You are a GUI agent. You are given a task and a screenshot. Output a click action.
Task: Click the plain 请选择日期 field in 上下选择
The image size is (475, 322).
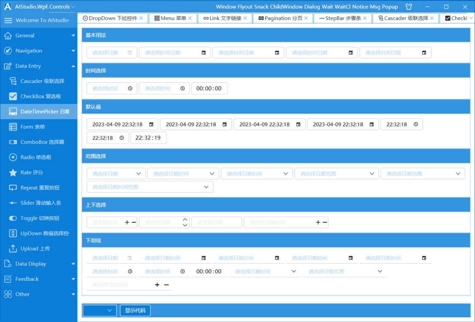click(217, 222)
